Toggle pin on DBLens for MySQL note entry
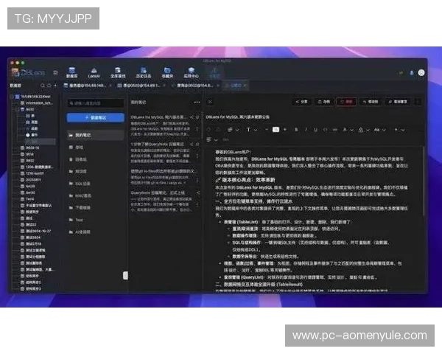This screenshot has height=354, width=442. pos(198,117)
